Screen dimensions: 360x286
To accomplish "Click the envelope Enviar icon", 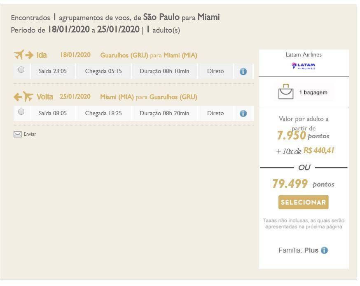I will tap(17, 134).
